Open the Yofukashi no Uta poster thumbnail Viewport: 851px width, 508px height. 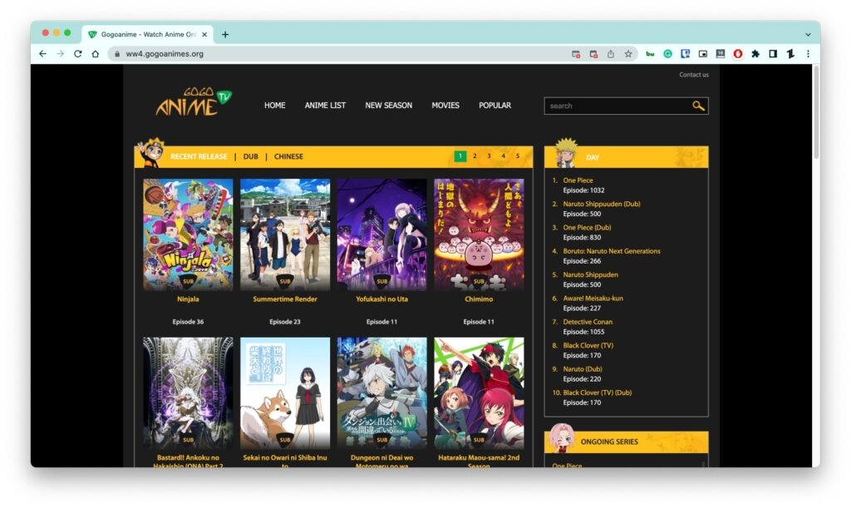(382, 234)
